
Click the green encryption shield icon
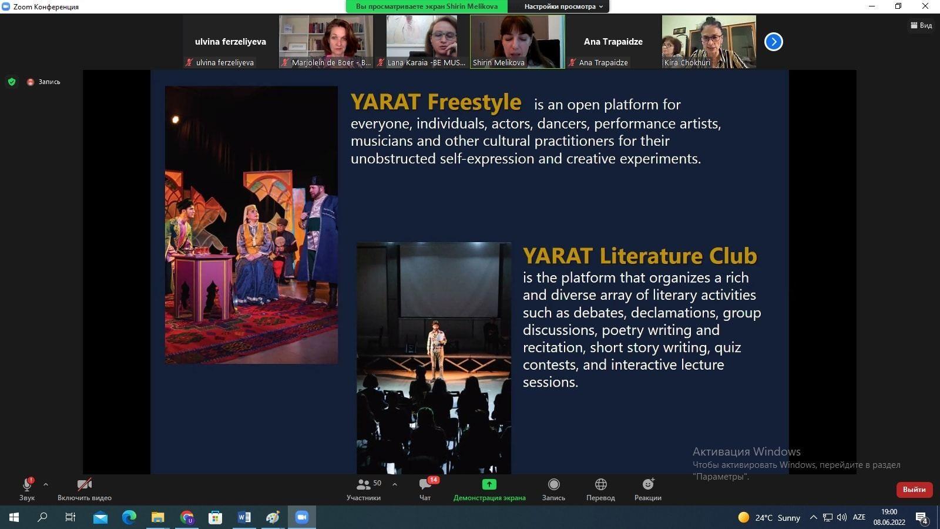click(x=12, y=82)
